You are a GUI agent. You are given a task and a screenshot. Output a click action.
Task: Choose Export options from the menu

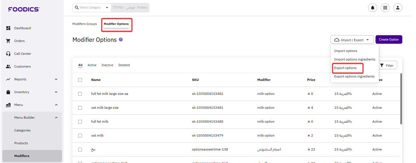click(345, 68)
